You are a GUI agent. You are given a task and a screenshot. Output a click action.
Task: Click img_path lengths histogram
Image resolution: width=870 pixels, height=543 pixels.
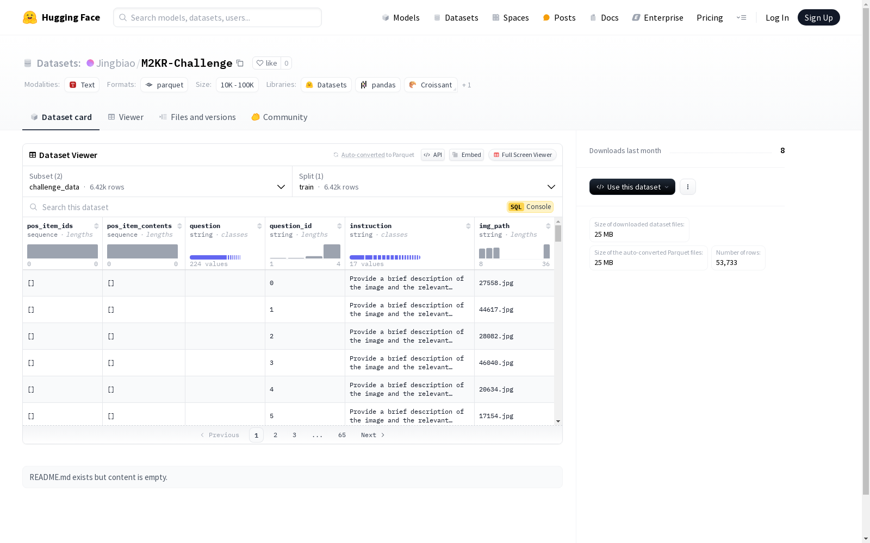pyautogui.click(x=514, y=251)
